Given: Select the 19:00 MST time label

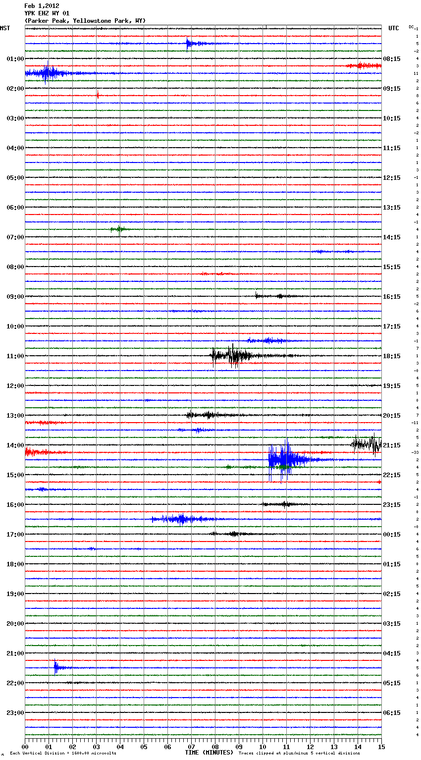Looking at the screenshot, I should [15, 594].
